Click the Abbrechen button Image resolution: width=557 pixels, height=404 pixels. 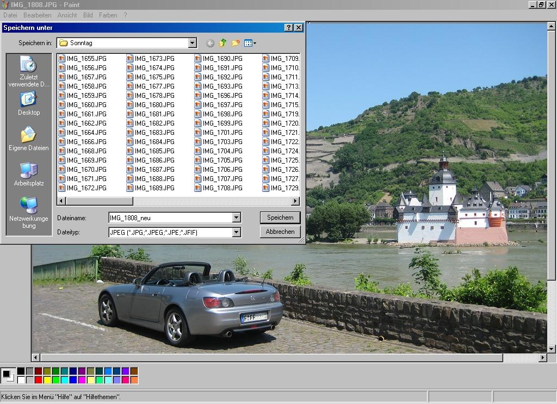tap(280, 232)
